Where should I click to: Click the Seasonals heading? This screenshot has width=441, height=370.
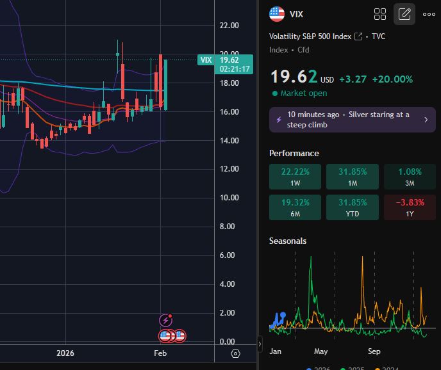pos(288,241)
